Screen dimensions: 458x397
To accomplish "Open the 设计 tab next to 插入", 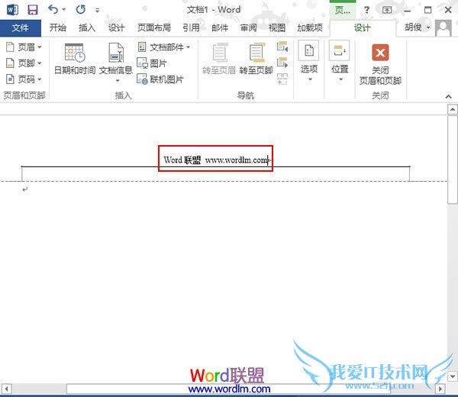I will (117, 28).
